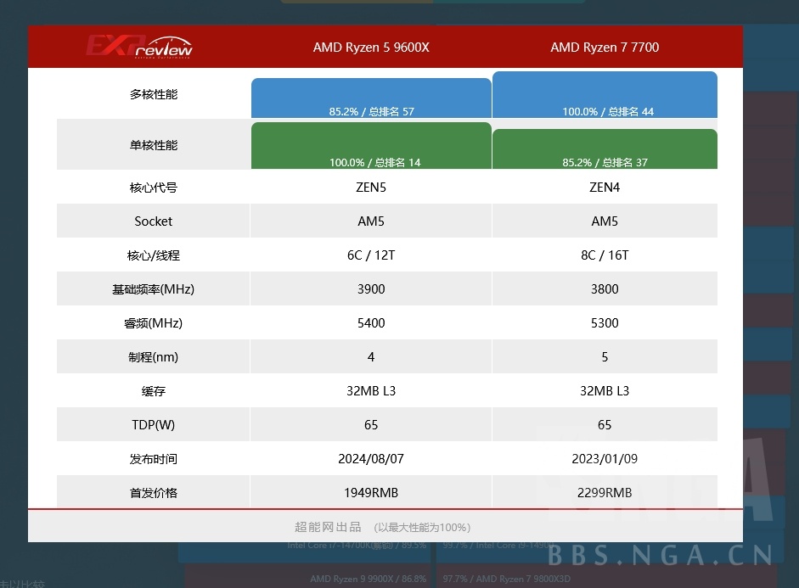Select the AMD Ryzen 7 7700 column header

605,47
